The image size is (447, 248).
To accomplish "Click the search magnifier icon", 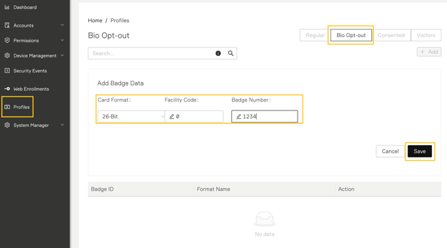I will 231,53.
